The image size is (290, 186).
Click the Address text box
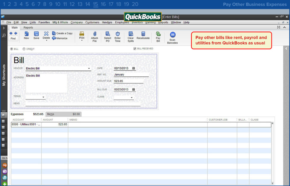47,83
